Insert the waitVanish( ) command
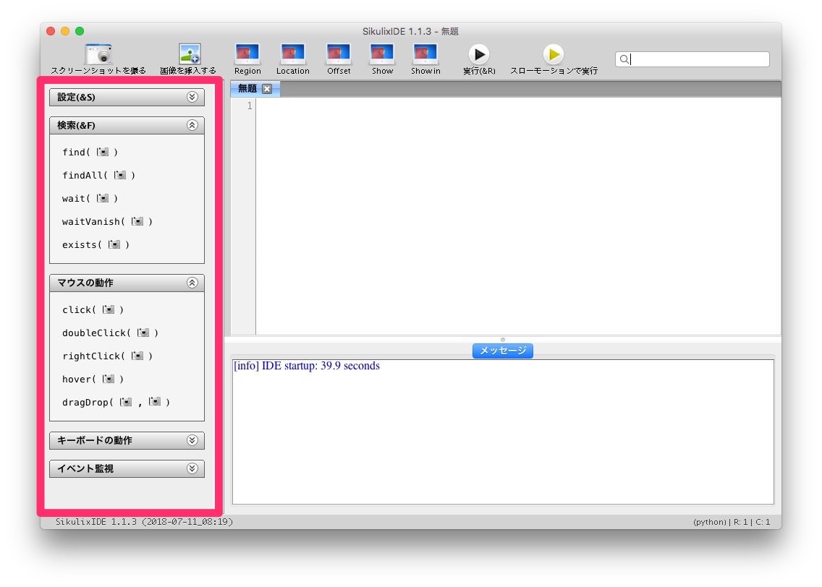Screen dimensions: 822x587 (x=108, y=221)
